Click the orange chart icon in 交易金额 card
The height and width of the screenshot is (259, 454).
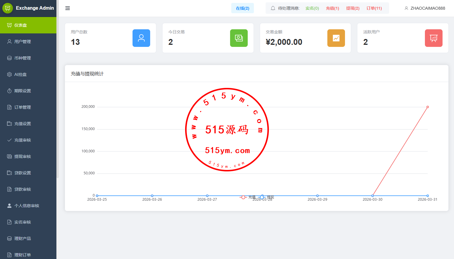[336, 38]
